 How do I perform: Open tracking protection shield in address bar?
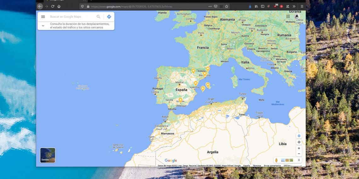tap(83, 6)
